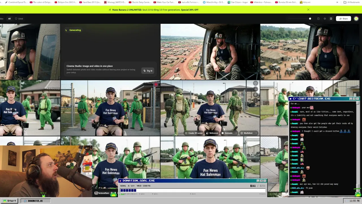Open the Kritz.net bookmark

pyautogui.click(x=305, y=2)
